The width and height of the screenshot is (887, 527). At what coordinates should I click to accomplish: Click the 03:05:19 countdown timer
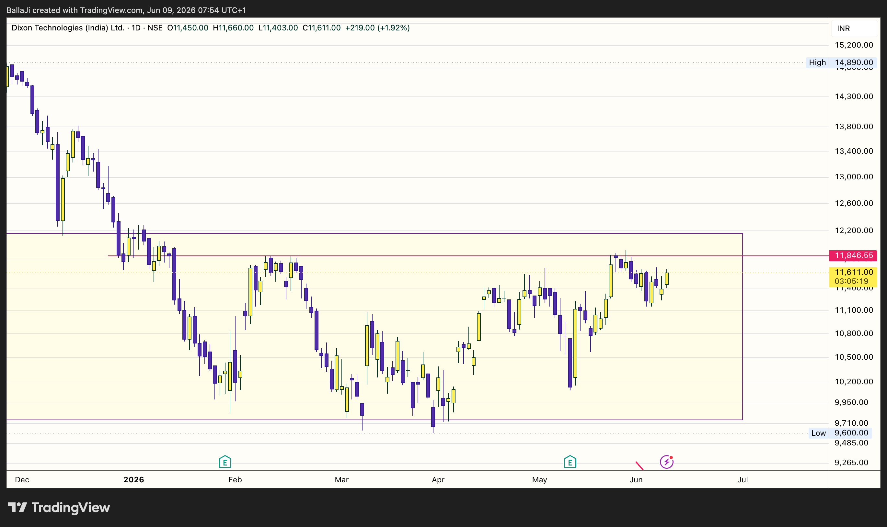tap(851, 281)
